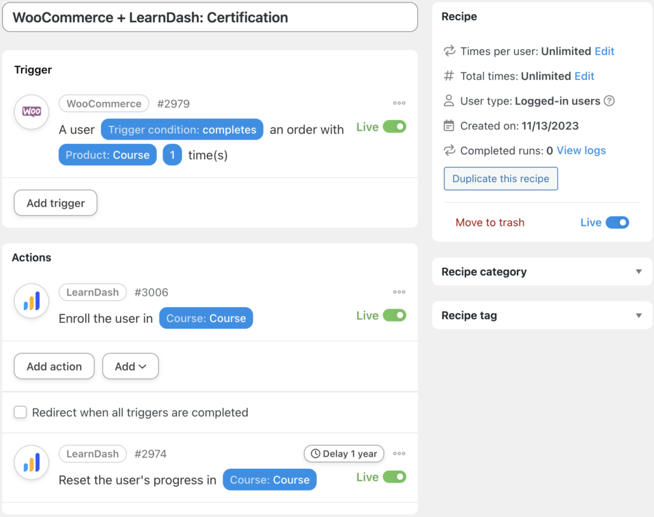Screen dimensions: 654x517
Task: Open the options icon on action #2974
Action: (x=399, y=453)
